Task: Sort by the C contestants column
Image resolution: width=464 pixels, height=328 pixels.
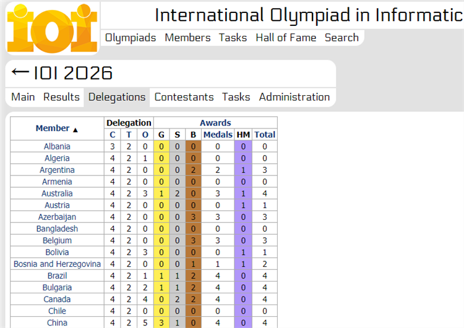Action: (113, 135)
